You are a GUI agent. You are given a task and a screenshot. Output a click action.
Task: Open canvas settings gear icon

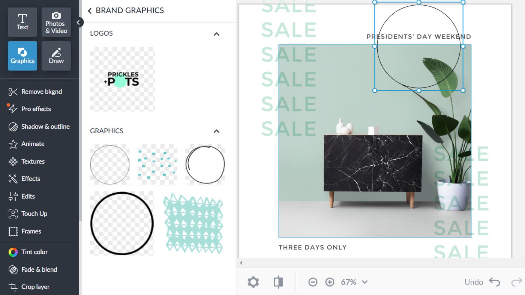click(x=253, y=282)
